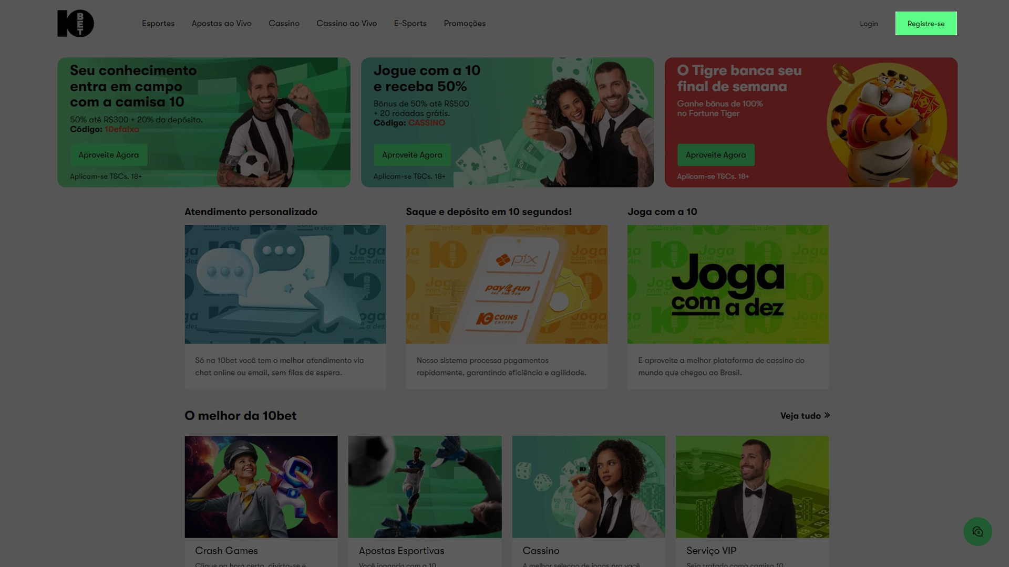Select Esportes from navigation menu

(158, 23)
